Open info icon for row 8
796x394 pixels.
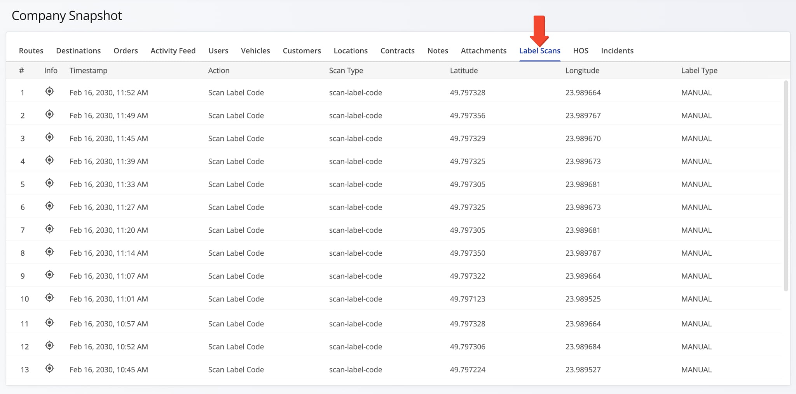[x=49, y=252]
